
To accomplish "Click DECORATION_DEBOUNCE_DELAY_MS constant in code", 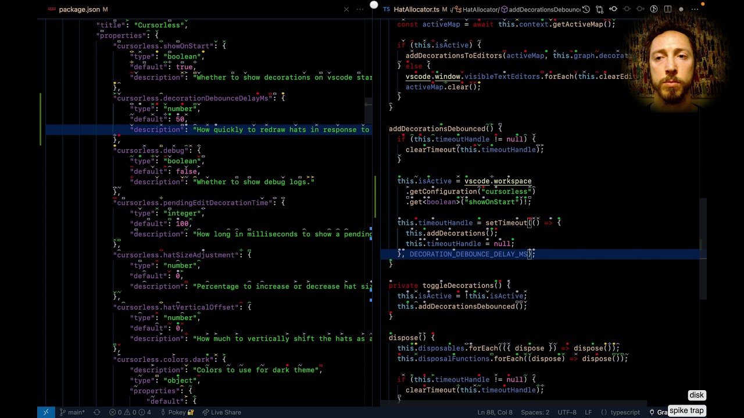I will [468, 254].
